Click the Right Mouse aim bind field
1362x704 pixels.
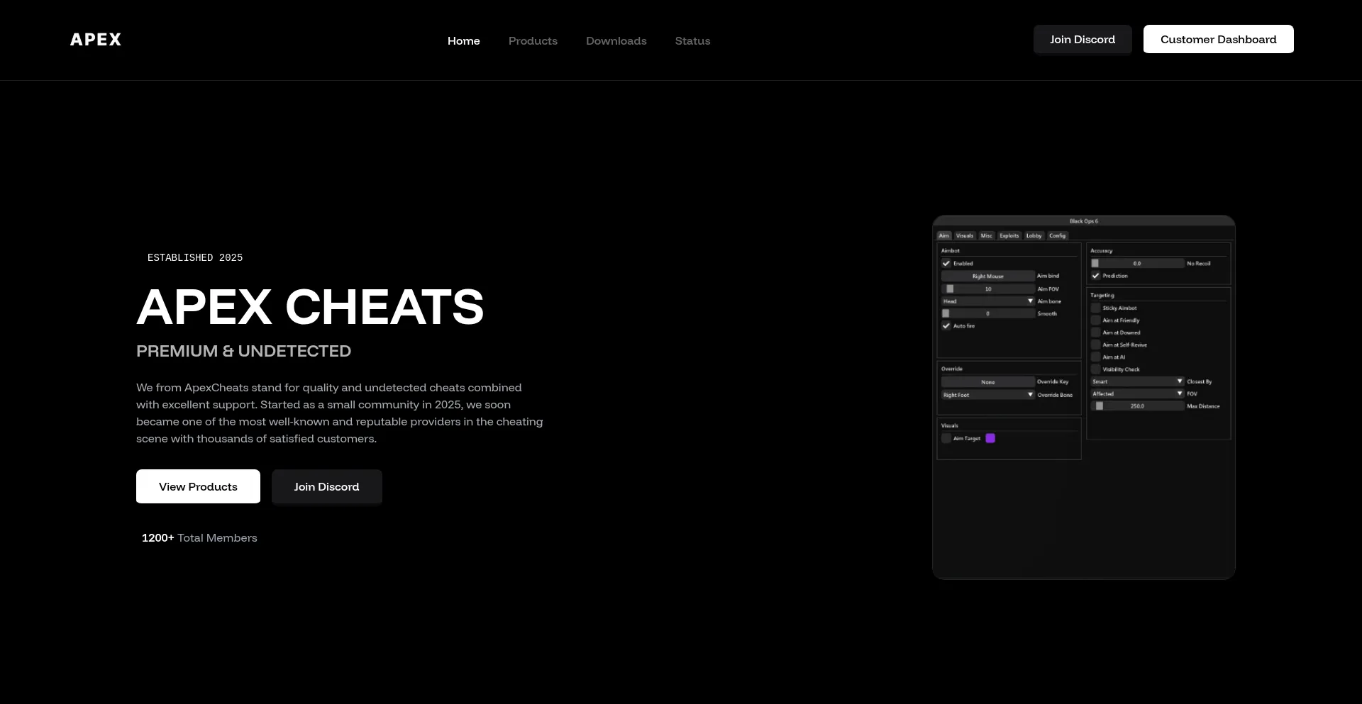coord(987,276)
